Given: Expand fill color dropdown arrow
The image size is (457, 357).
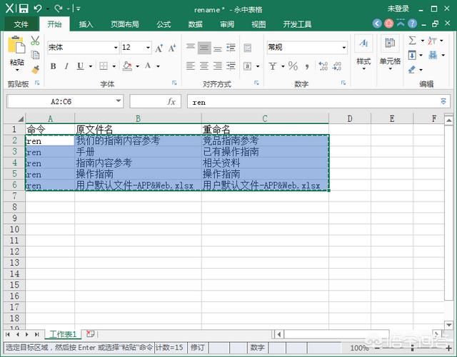Looking at the screenshot, I should [x=137, y=66].
